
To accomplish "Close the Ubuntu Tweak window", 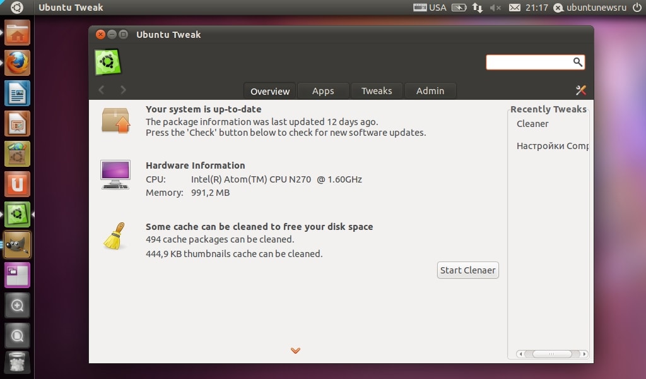I will (100, 34).
